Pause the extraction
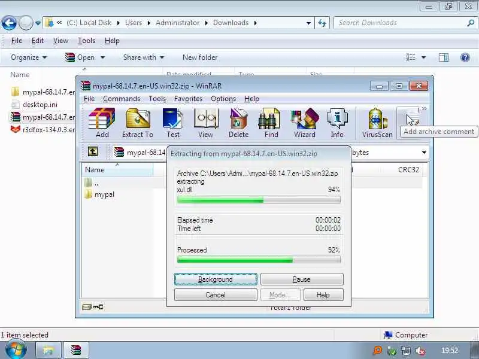The height and width of the screenshot is (359, 479). click(x=302, y=279)
